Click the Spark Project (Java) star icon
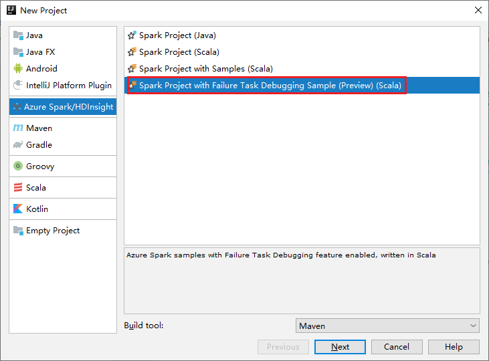The height and width of the screenshot is (361, 489). pos(132,35)
